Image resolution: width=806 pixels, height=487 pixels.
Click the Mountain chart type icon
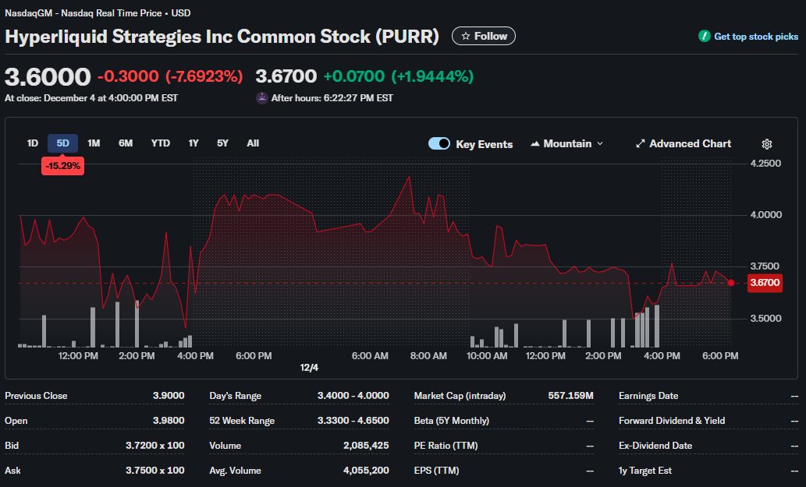coord(535,144)
